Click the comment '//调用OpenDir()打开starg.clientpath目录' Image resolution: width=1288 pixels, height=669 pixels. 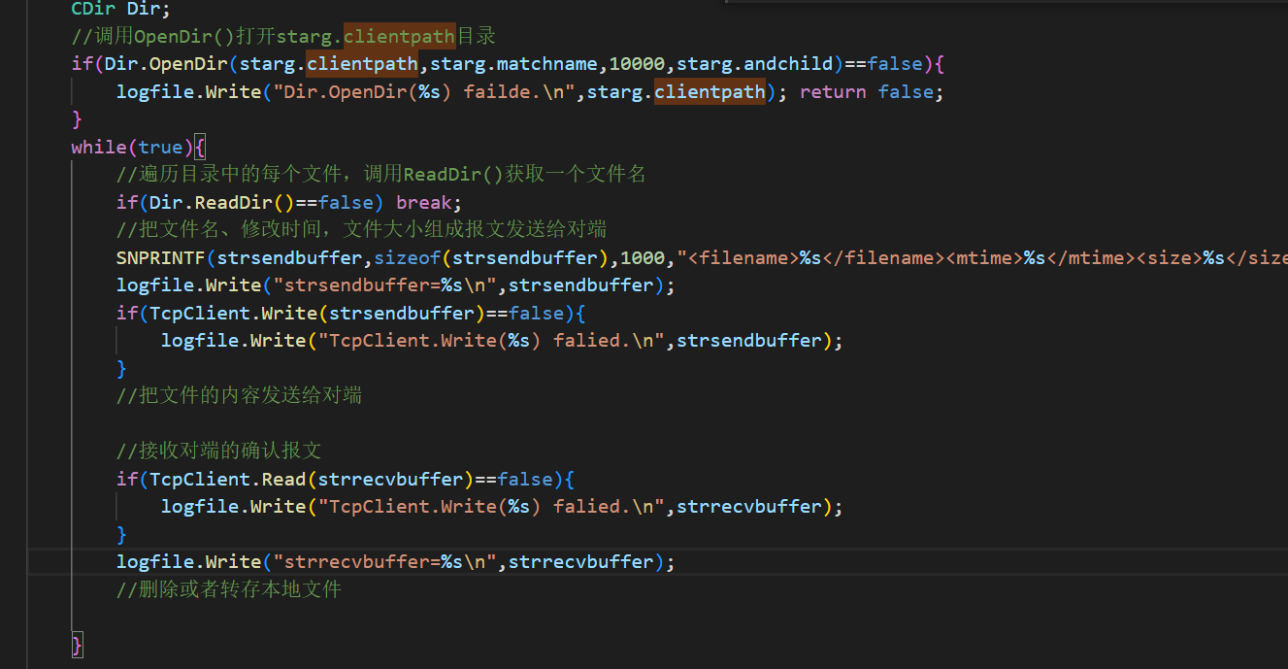click(x=283, y=37)
